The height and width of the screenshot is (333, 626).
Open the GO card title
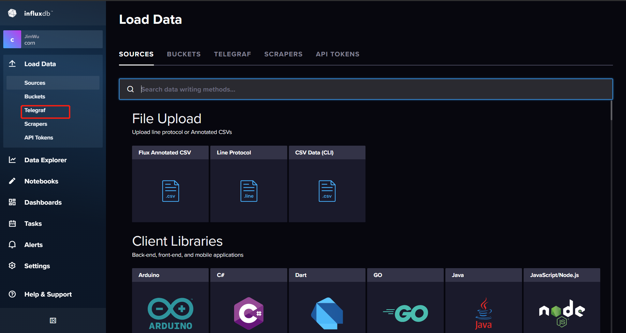tap(378, 275)
